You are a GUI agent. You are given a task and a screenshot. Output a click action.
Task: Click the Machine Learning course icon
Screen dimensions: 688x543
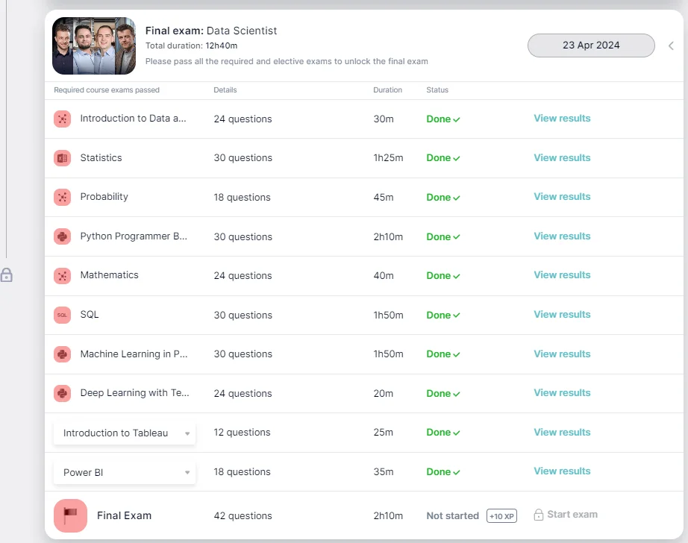point(63,354)
